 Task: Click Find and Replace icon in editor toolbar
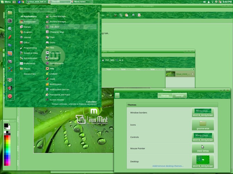139,15
